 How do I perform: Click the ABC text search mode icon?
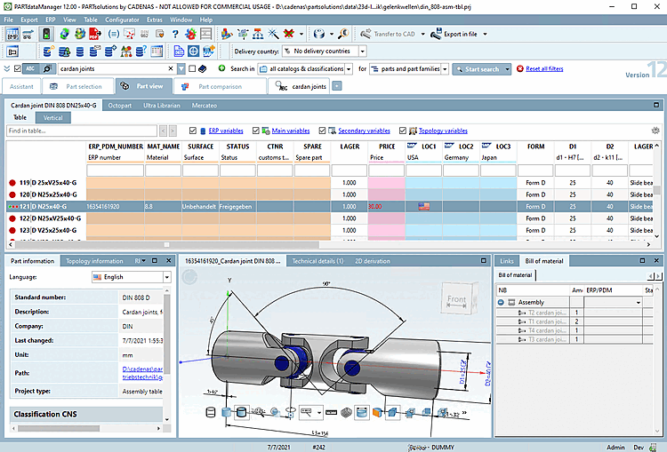[x=30, y=68]
